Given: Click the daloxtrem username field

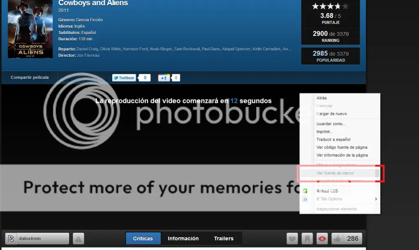Looking at the screenshot, I should click(43, 239).
